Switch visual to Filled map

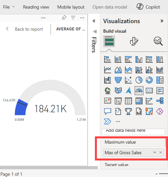(x=118, y=90)
